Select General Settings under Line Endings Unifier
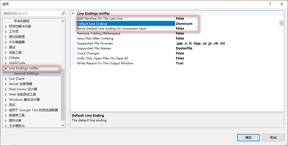Screen dimensions: 288x146 pyautogui.click(x=26, y=73)
